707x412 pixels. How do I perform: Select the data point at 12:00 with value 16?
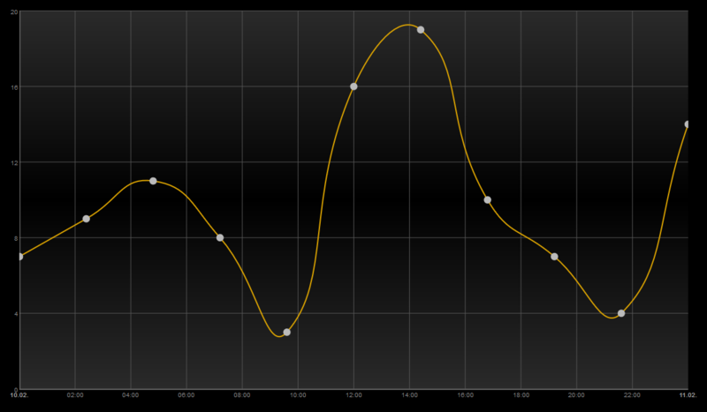click(x=353, y=86)
